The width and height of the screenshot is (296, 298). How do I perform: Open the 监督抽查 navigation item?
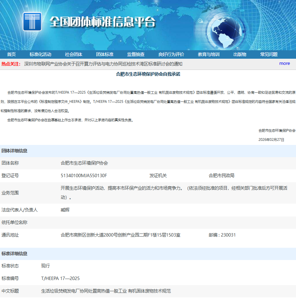pyautogui.click(x=136, y=54)
